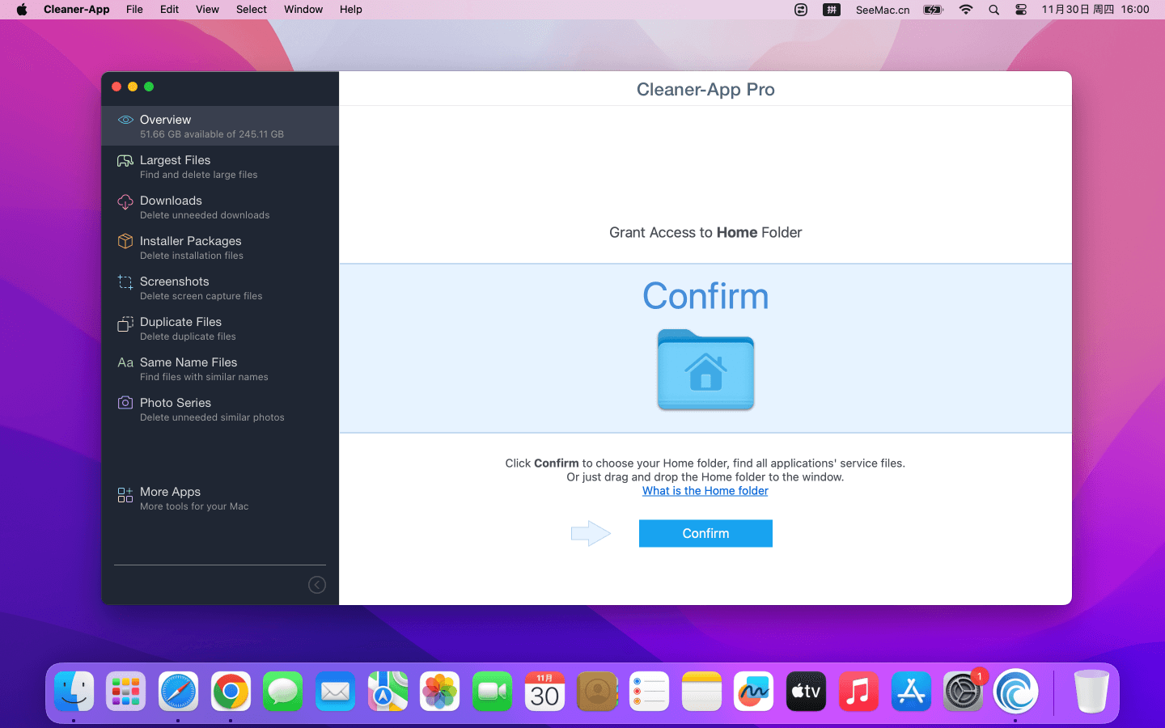Open the Photo Series section
This screenshot has height=728, width=1165.
click(175, 409)
